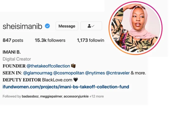
Task: Click the black heart emoji
Action: 75,80
